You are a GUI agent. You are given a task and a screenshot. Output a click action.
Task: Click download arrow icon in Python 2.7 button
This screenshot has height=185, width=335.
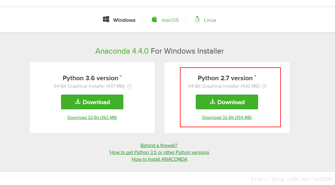pos(212,101)
